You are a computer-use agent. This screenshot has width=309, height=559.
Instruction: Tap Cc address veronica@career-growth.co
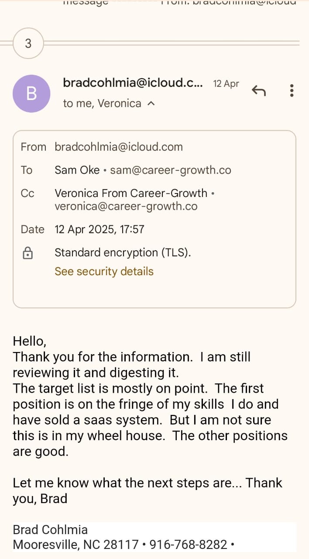click(x=126, y=206)
